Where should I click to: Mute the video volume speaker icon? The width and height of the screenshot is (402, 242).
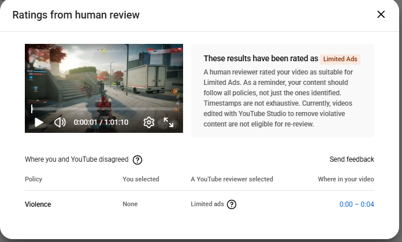coord(59,122)
